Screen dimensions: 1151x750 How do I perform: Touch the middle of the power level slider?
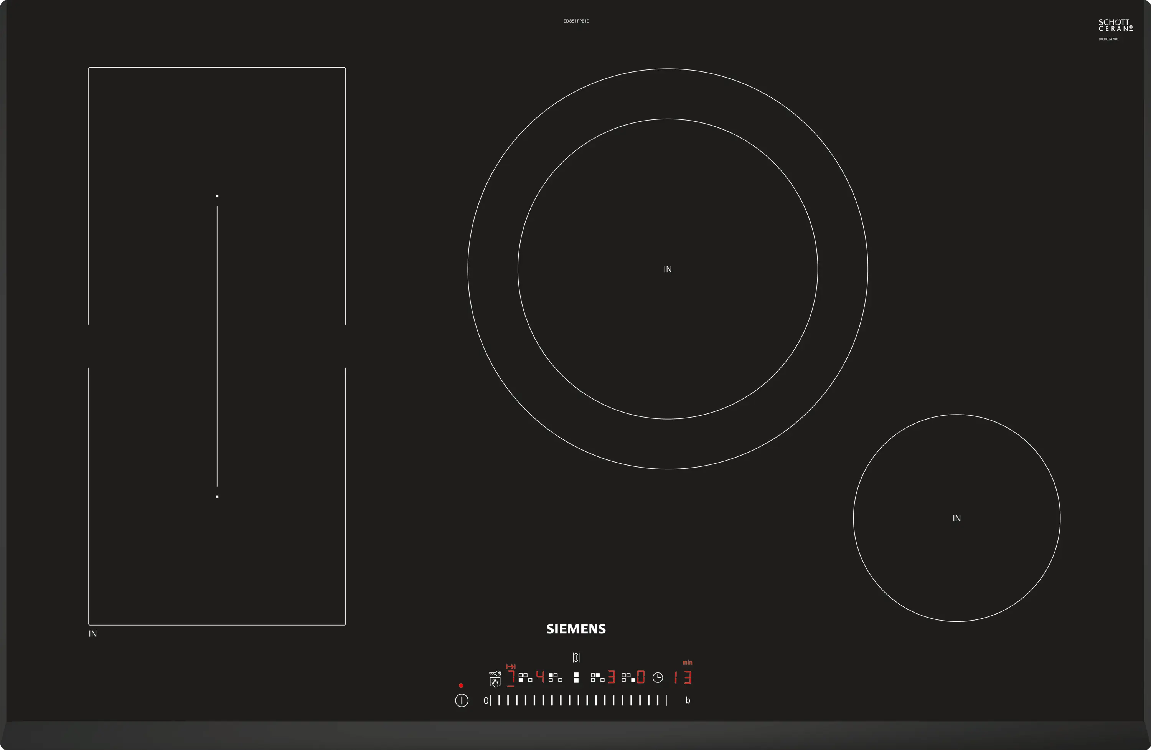[x=579, y=700]
